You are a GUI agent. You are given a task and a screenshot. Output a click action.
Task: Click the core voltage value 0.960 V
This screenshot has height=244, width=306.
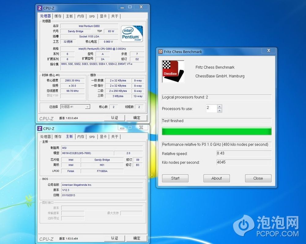point(108,42)
